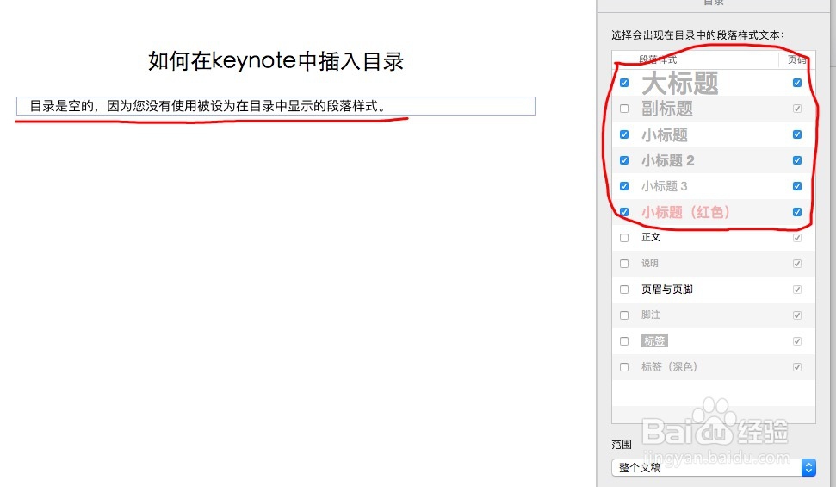Screen dimensions: 836x487
Task: Select the 副标题 style label
Action: (667, 109)
